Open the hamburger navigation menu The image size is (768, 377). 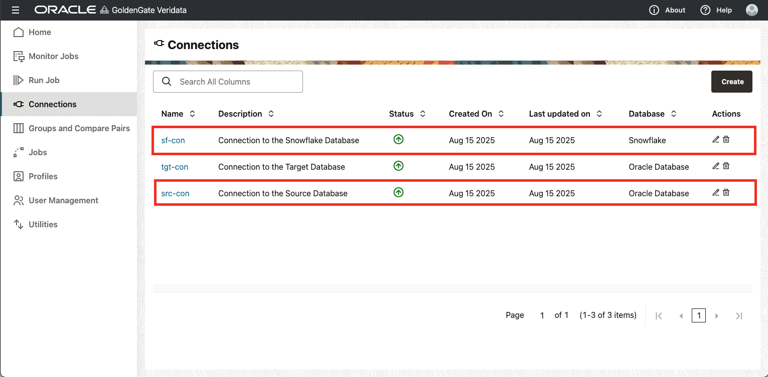[15, 10]
